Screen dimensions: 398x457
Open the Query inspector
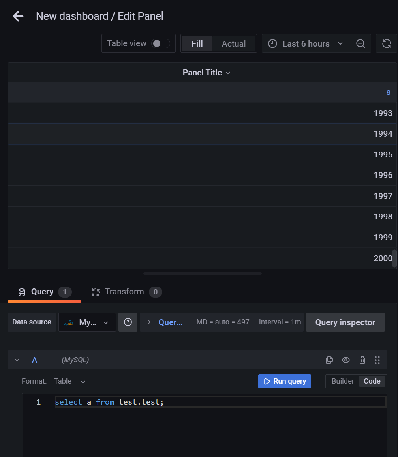click(345, 322)
